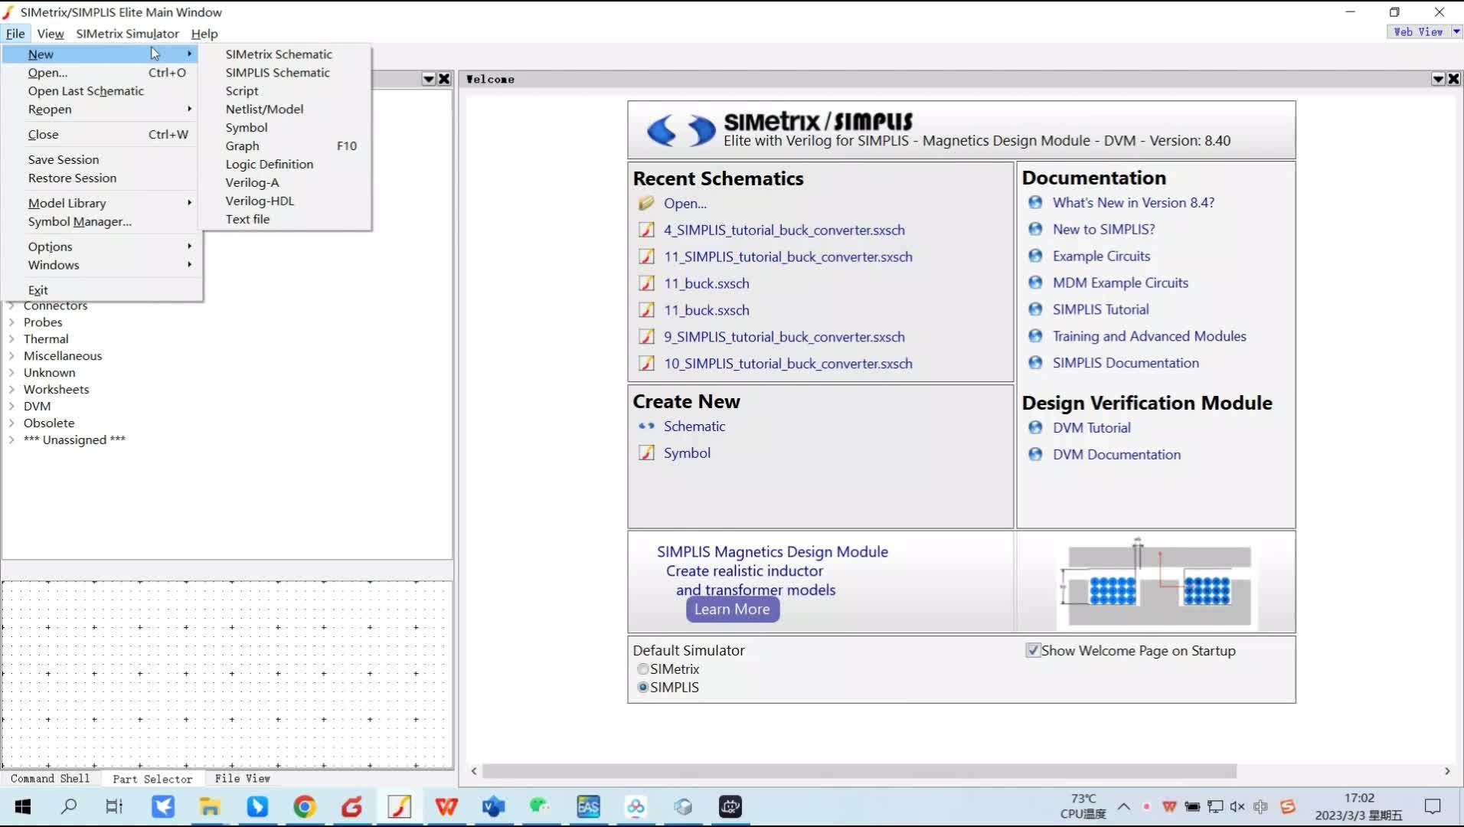1464x827 pixels.
Task: Open Task View in taskbar
Action: click(x=114, y=806)
